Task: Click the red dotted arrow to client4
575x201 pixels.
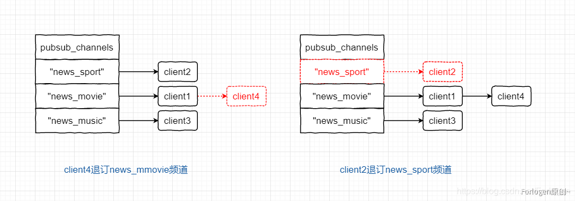Action: (x=212, y=96)
